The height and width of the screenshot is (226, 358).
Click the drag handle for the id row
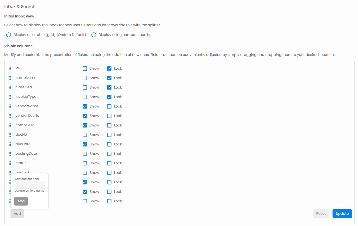(10, 68)
